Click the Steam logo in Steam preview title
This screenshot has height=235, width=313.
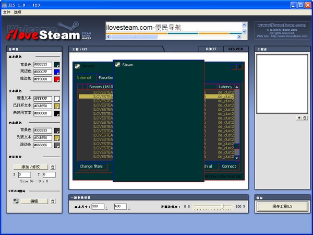(x=118, y=65)
